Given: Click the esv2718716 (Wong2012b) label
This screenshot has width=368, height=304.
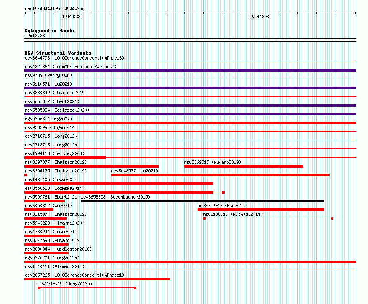Looking at the screenshot, I should tap(52, 145).
